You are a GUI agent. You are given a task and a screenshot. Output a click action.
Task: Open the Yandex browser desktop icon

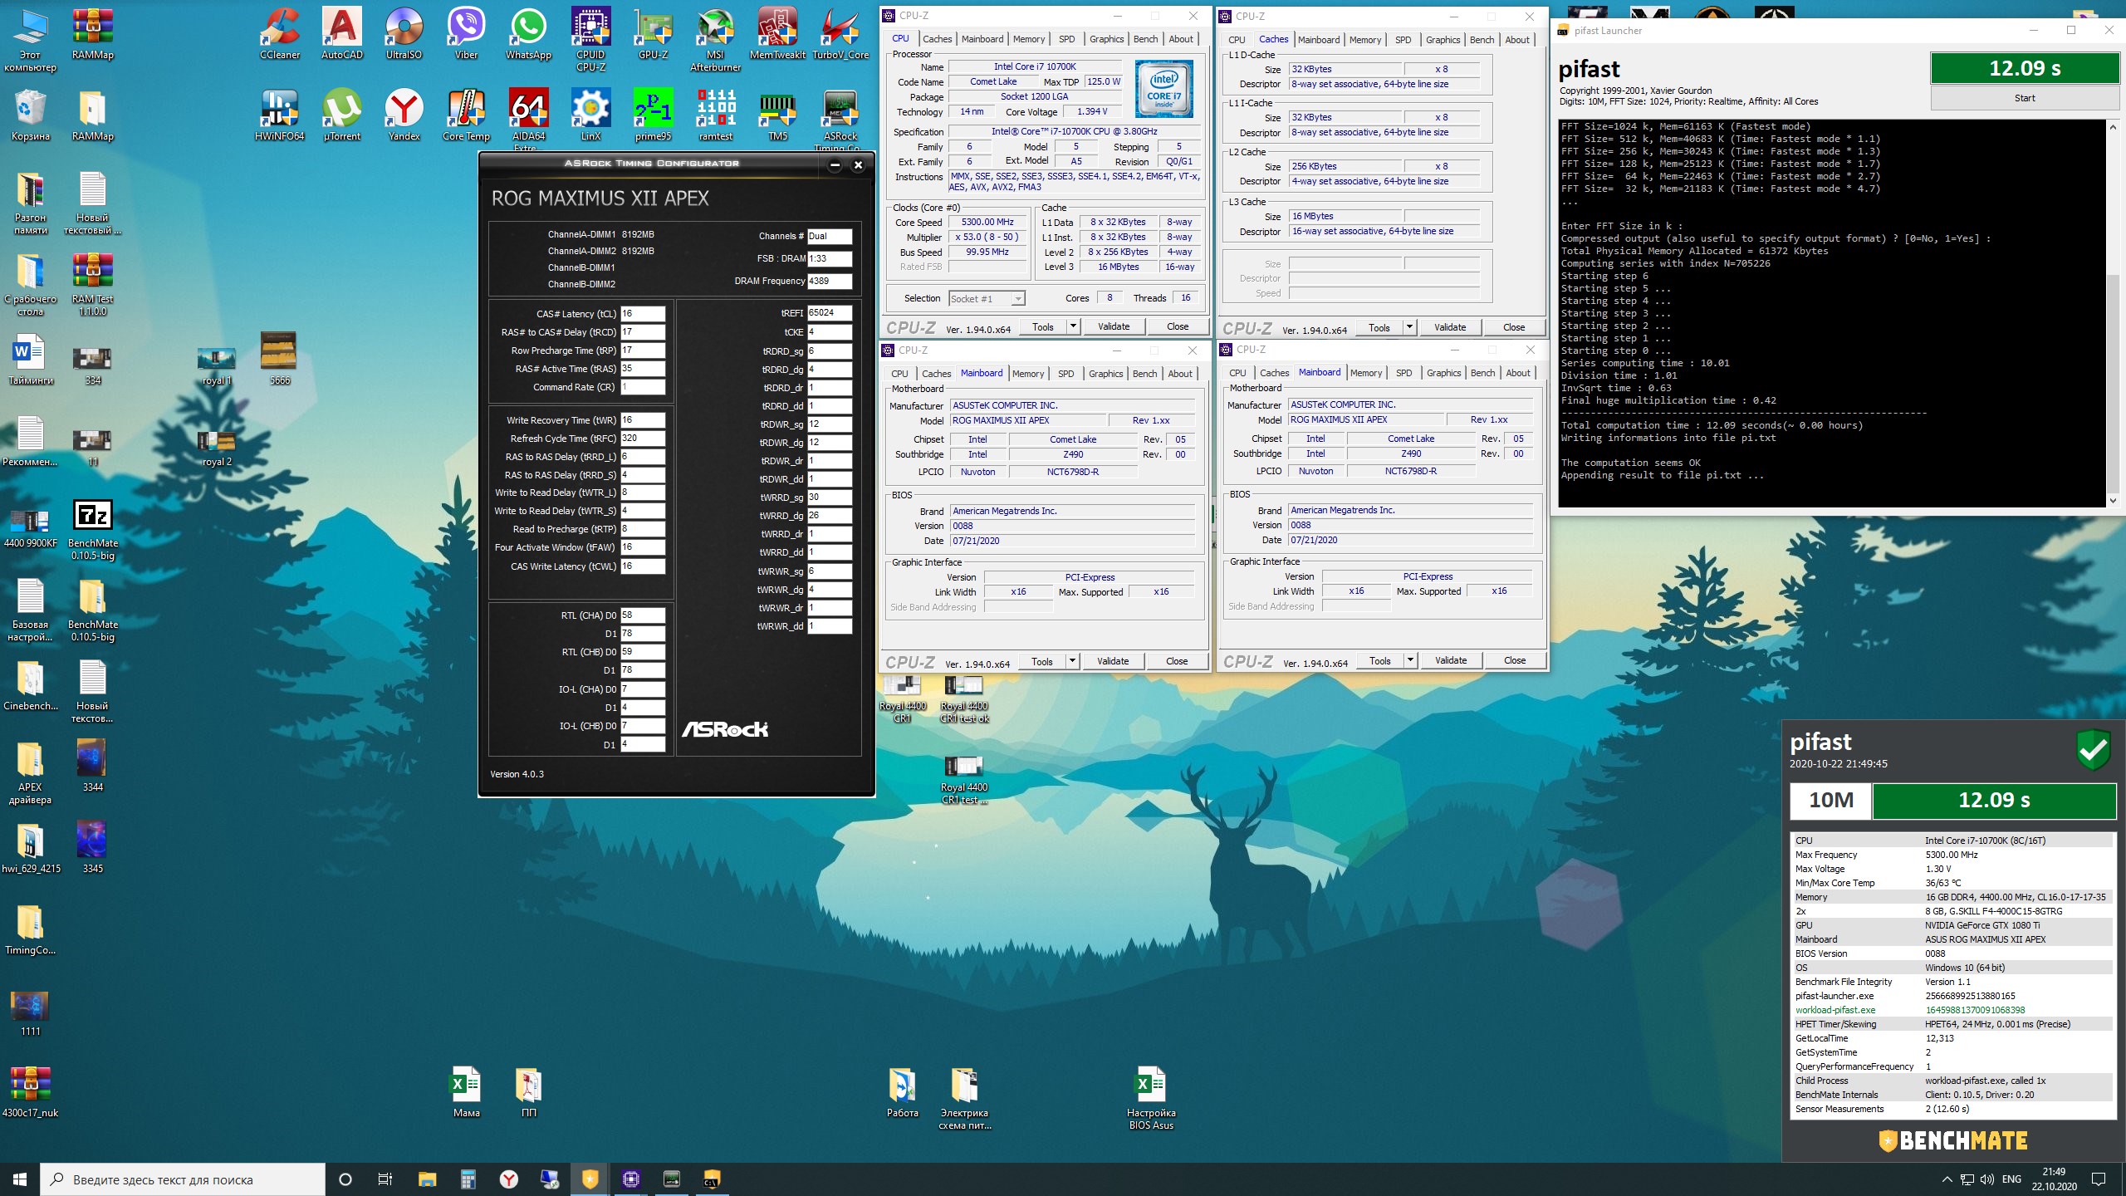tap(404, 115)
